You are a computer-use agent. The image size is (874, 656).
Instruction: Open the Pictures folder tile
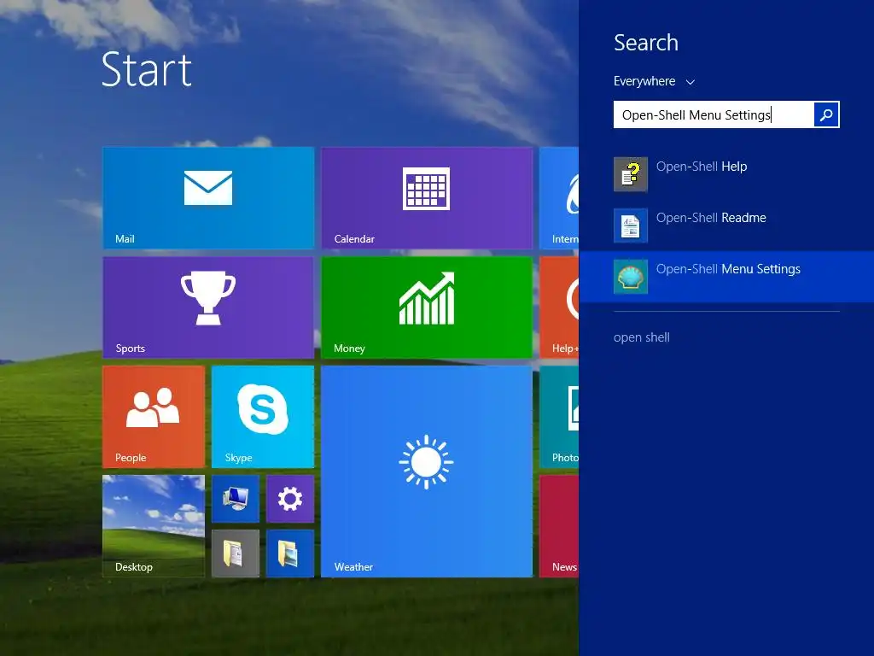290,553
